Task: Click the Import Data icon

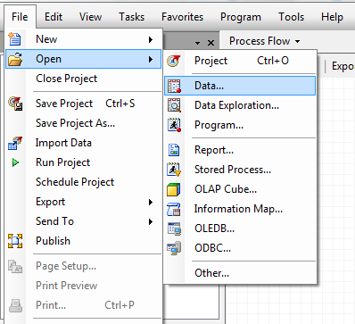Action: [x=15, y=143]
